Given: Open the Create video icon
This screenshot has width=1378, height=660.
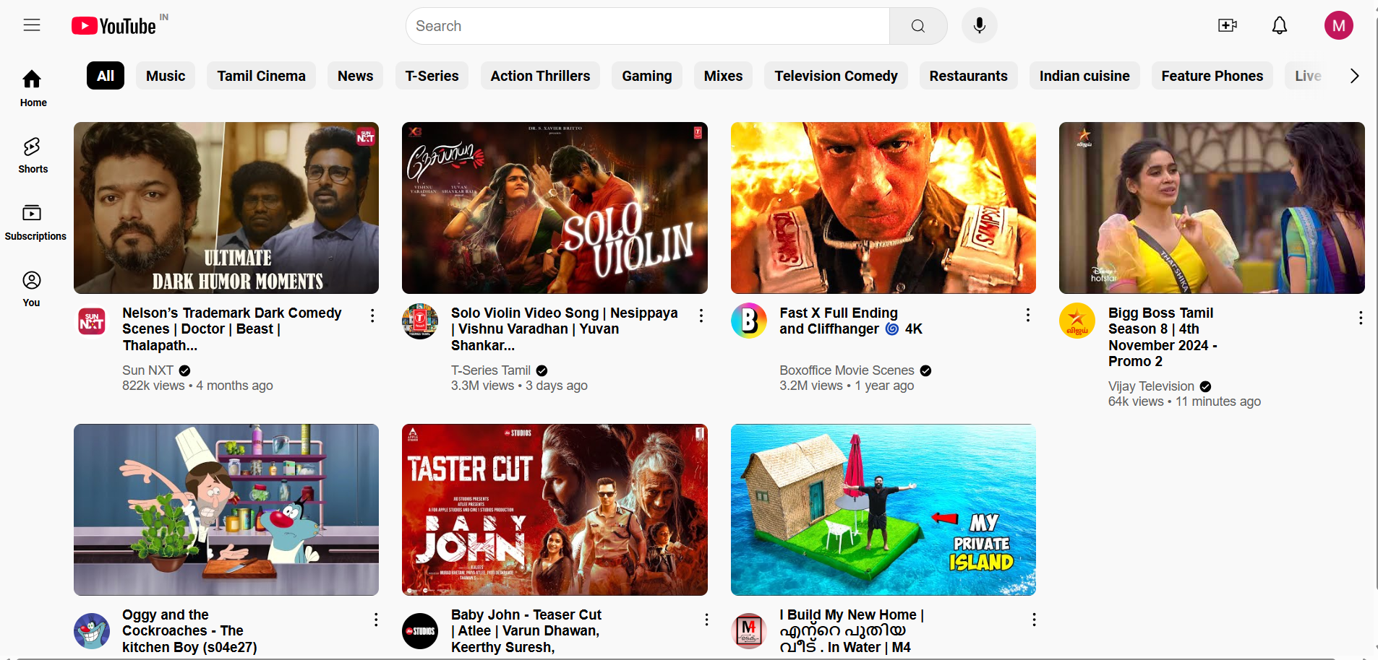Looking at the screenshot, I should click(1227, 26).
